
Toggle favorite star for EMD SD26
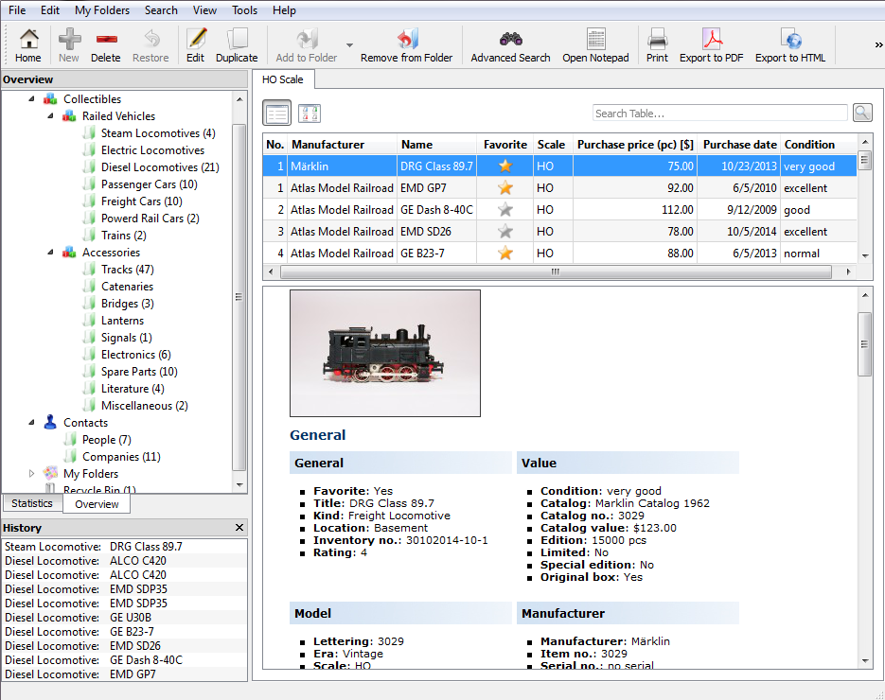[x=505, y=231]
